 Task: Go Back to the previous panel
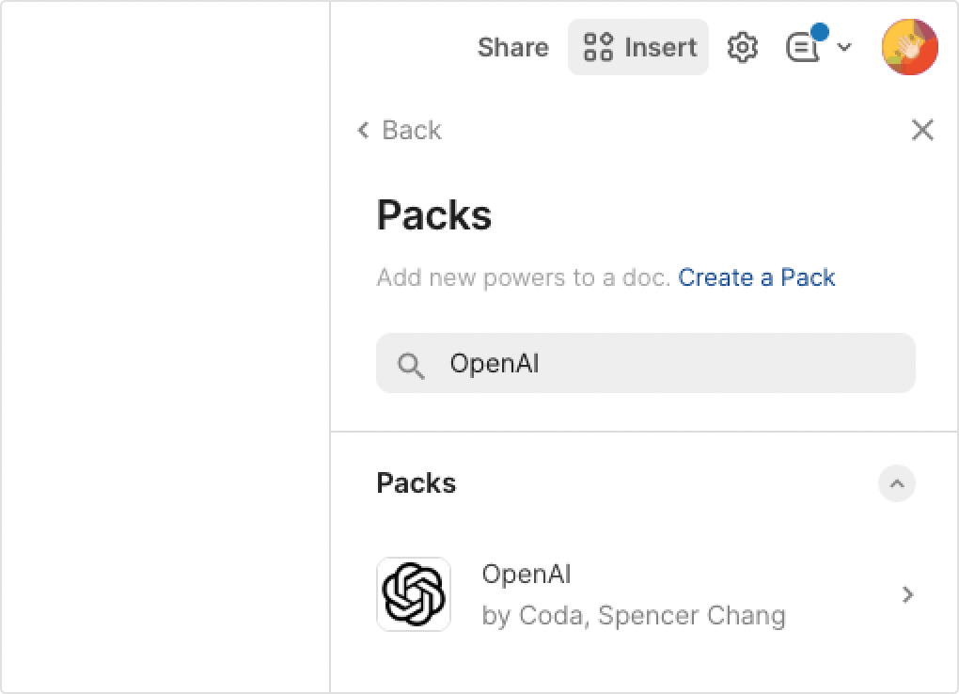point(412,130)
